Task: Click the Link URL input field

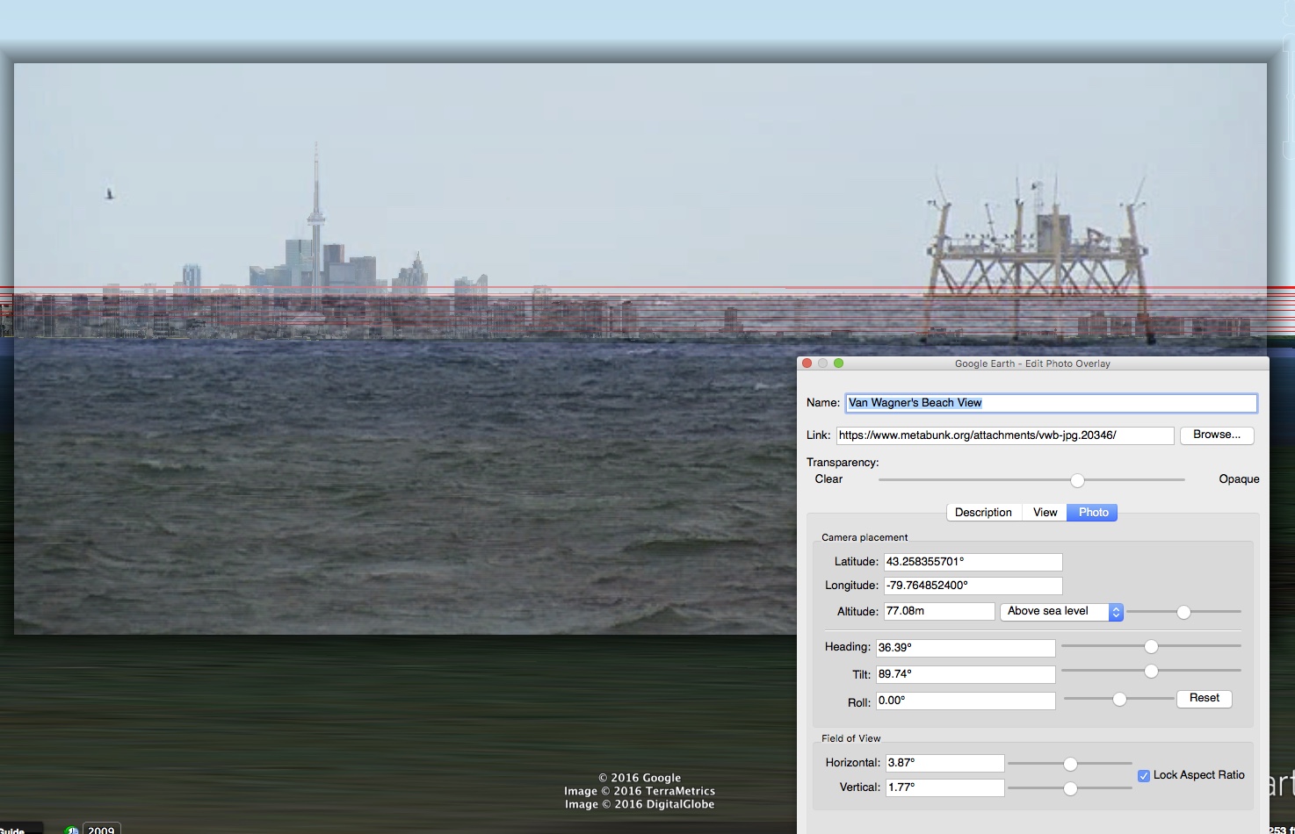Action: (x=1004, y=435)
